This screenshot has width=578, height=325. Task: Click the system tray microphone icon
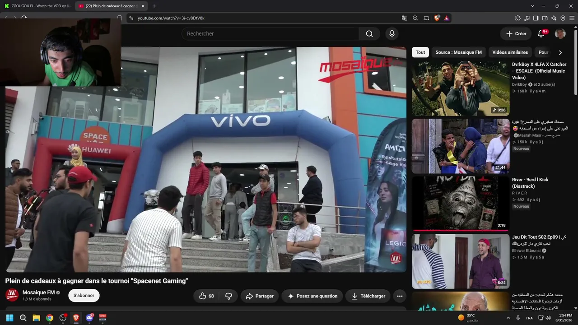[518, 318]
